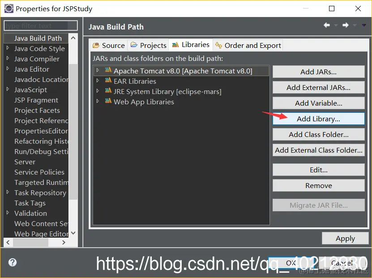Expand the Java Compiler category

8,58
